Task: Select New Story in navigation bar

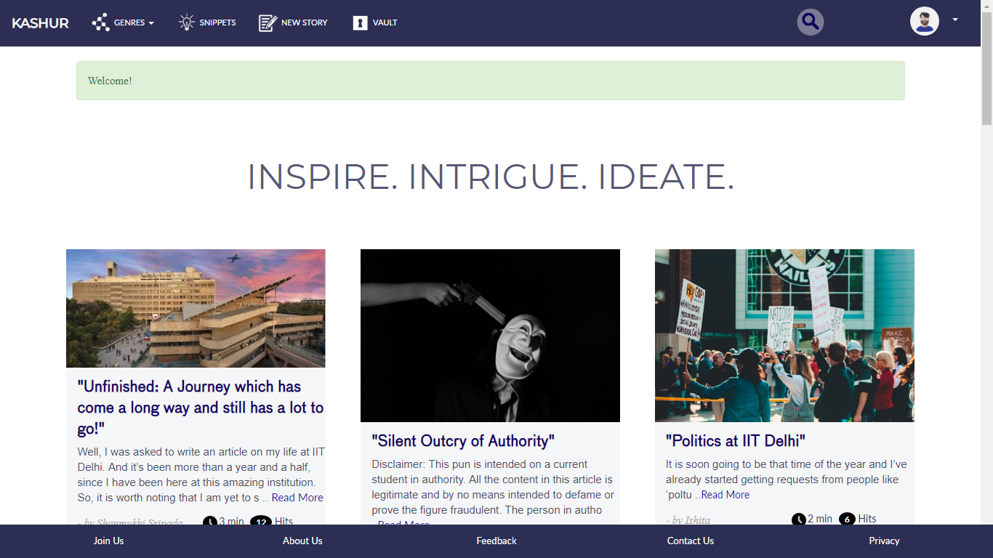Action: [304, 23]
